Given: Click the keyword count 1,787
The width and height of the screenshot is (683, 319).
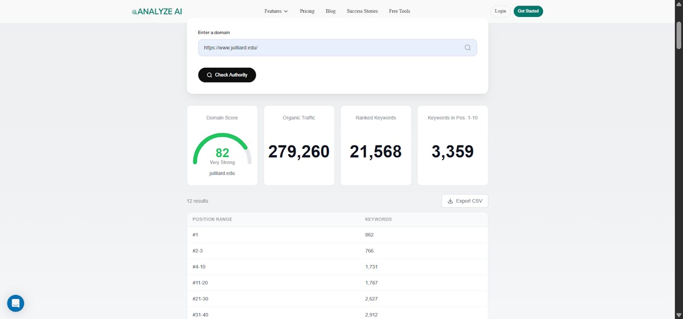Looking at the screenshot, I should 372,283.
